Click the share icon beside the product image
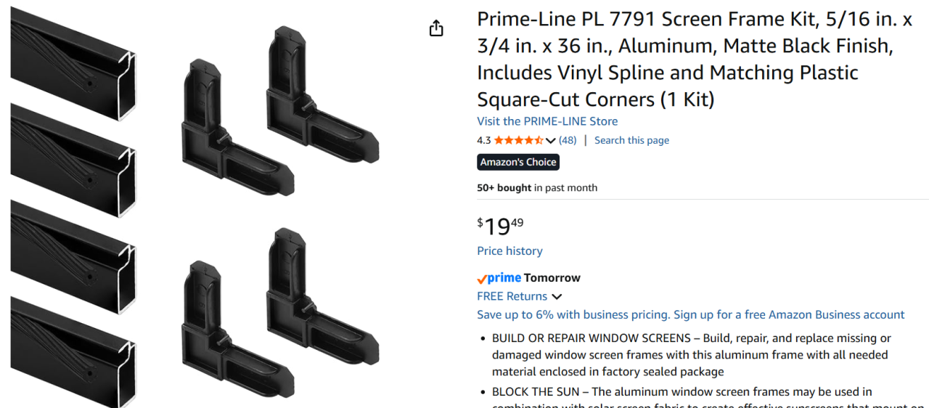This screenshot has height=408, width=929. (x=436, y=28)
